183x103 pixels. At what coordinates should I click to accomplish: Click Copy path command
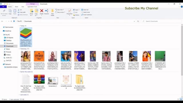[x=22, y=12]
